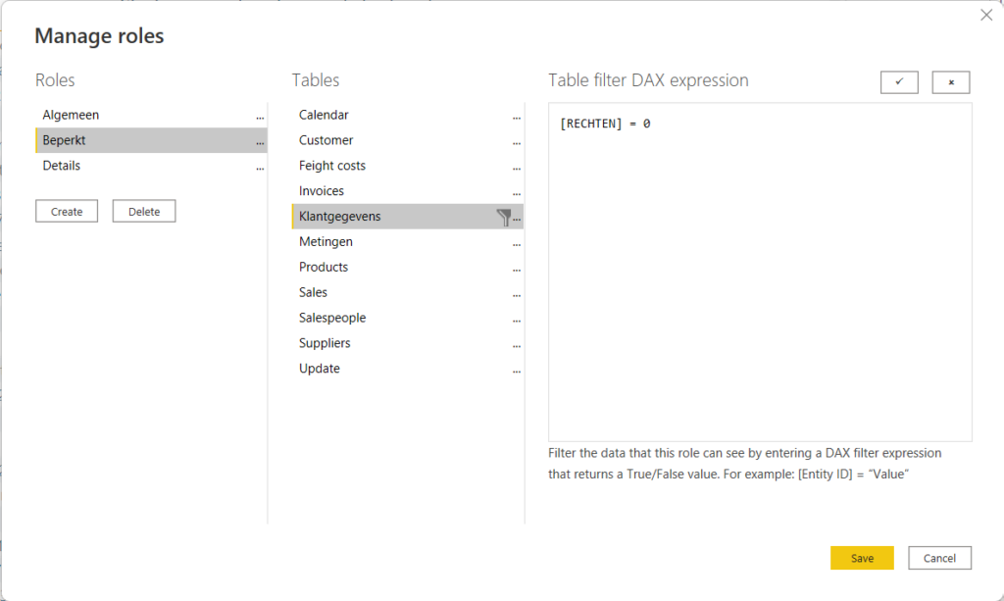
Task: Verify DAX expression with checkmark button
Action: 899,82
